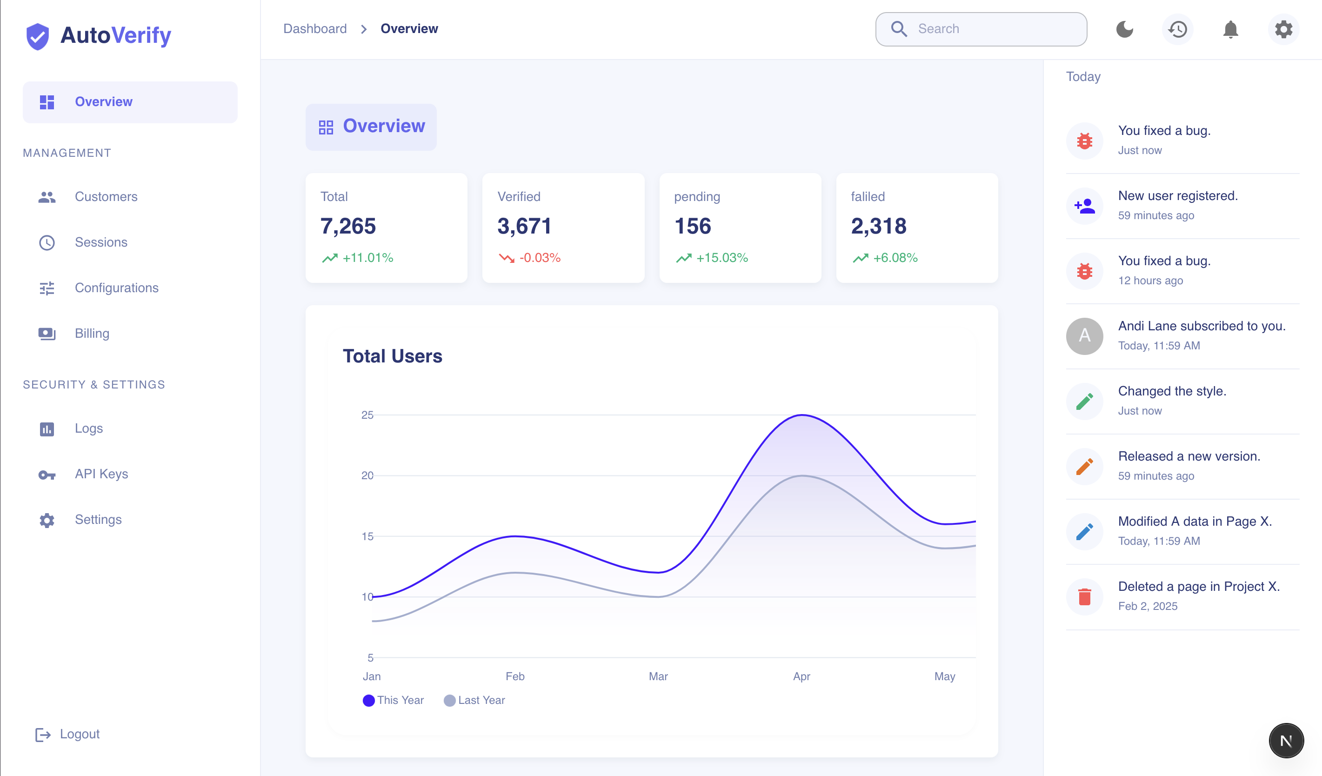Viewport: 1322px width, 776px height.
Task: Select the API Keys key icon
Action: tap(47, 474)
